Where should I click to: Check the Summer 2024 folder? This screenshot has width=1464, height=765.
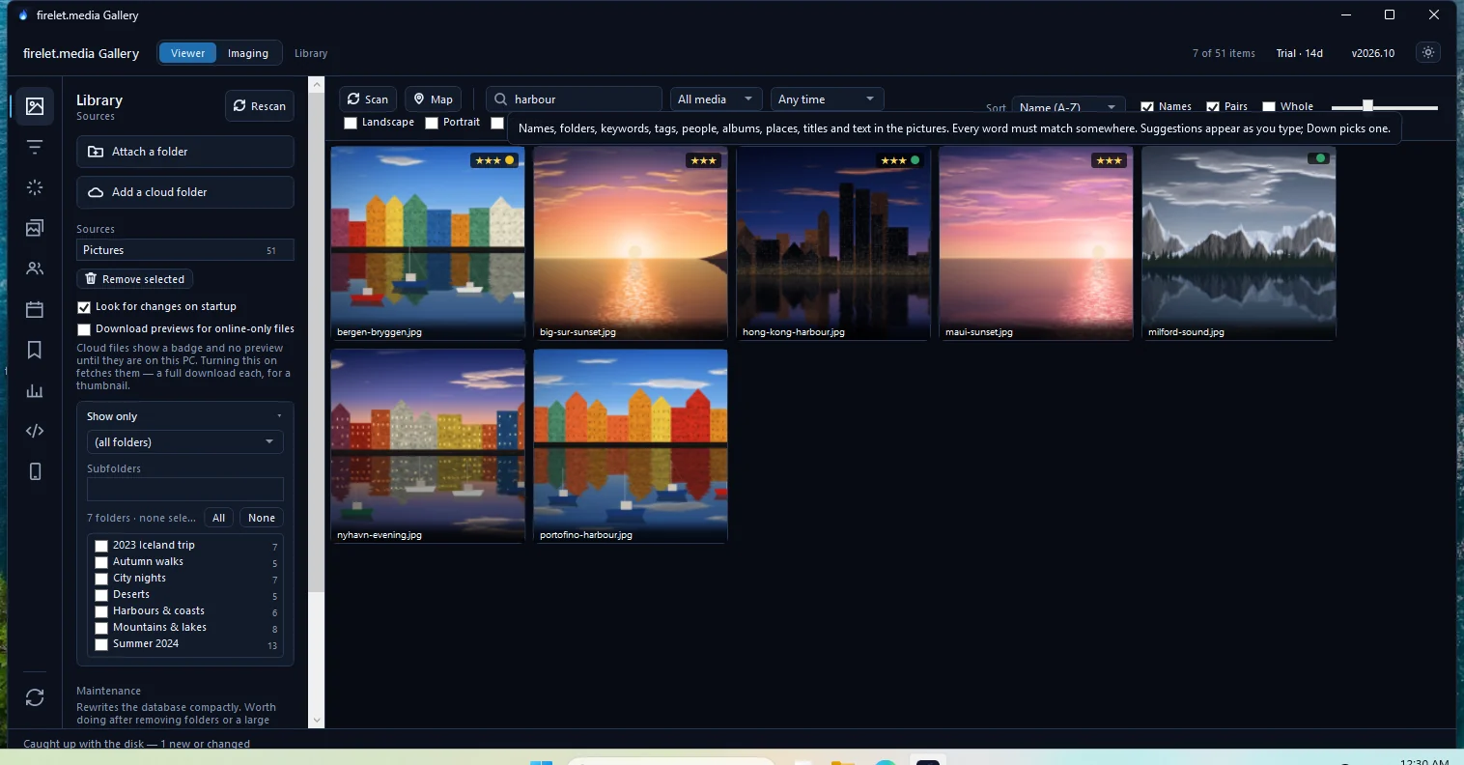point(101,644)
